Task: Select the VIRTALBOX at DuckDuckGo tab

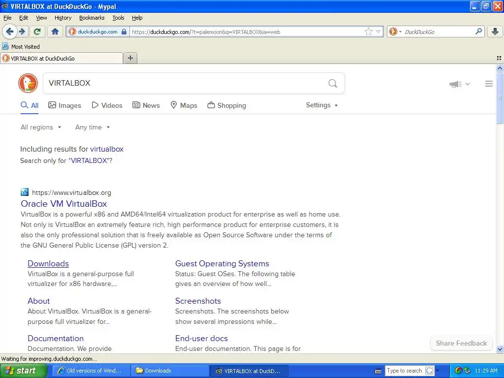Action: (x=62, y=58)
